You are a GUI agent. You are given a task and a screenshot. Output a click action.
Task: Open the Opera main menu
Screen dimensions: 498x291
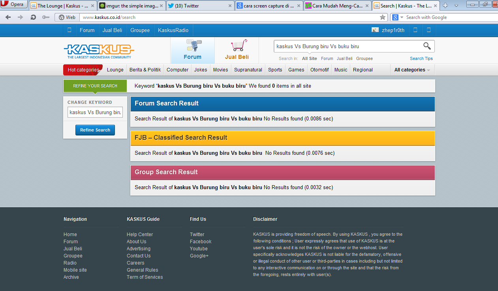pos(14,5)
